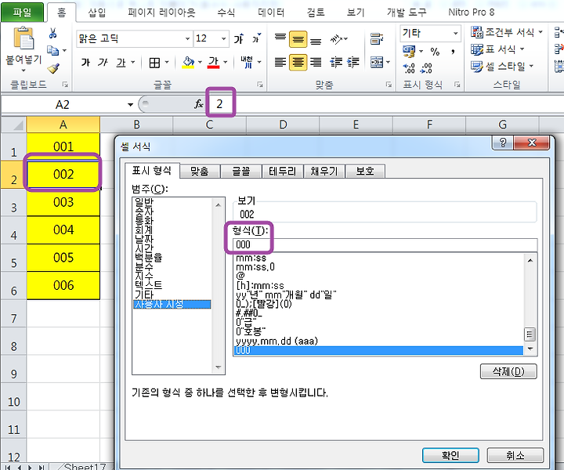Click the Name Box showing A2

click(63, 105)
